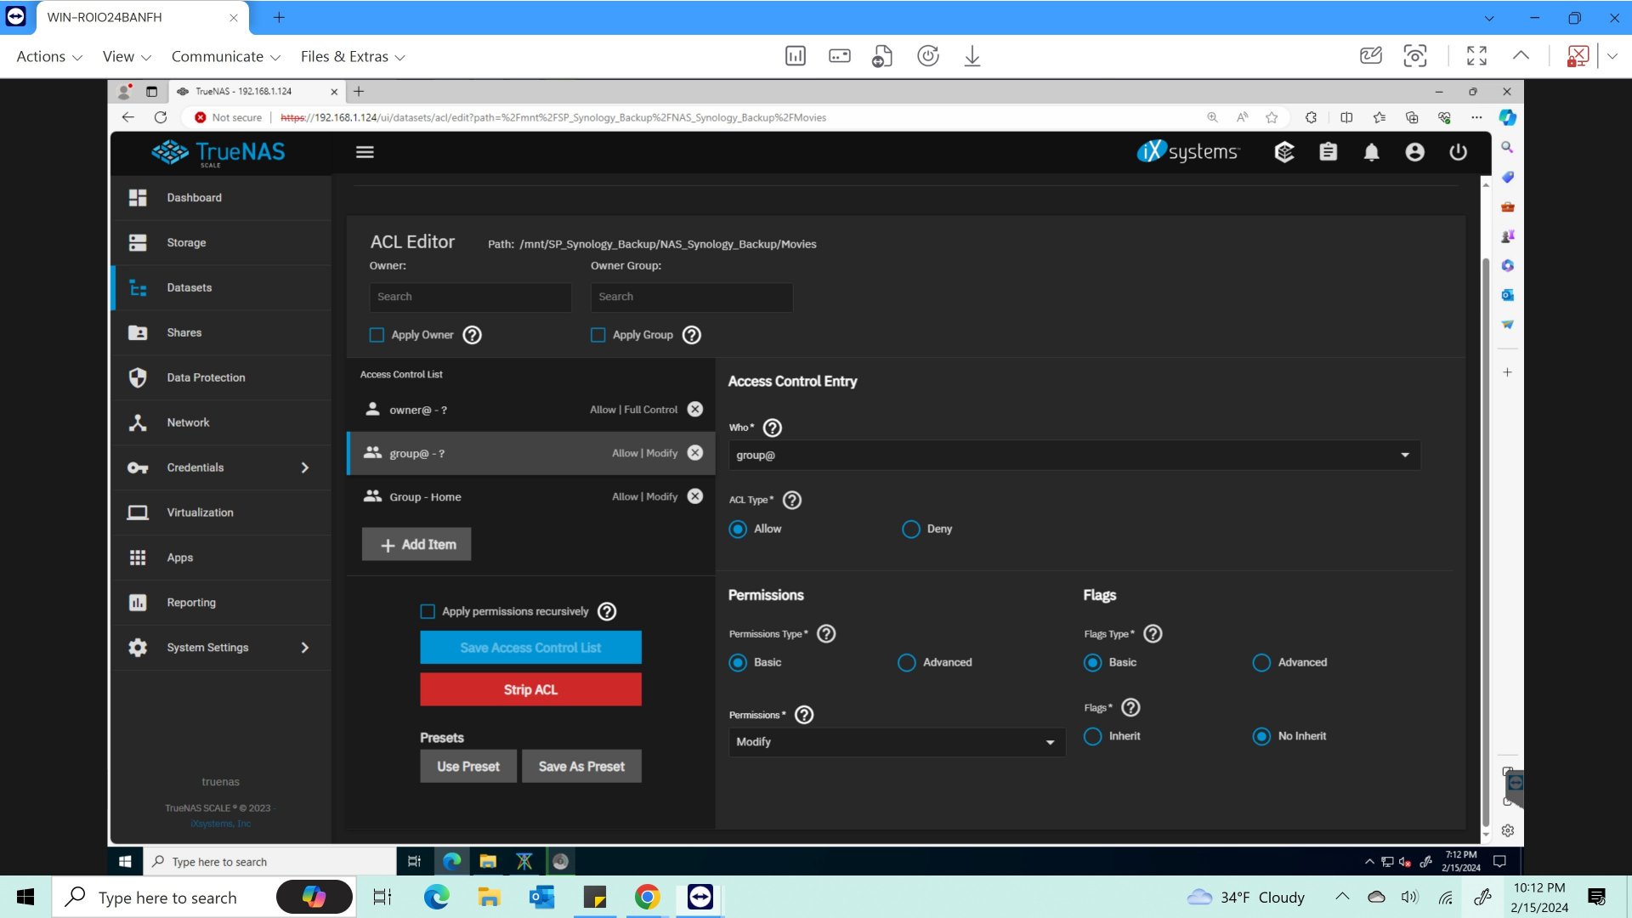
Task: Toggle the hamburger sidebar menu icon
Action: pos(365,152)
